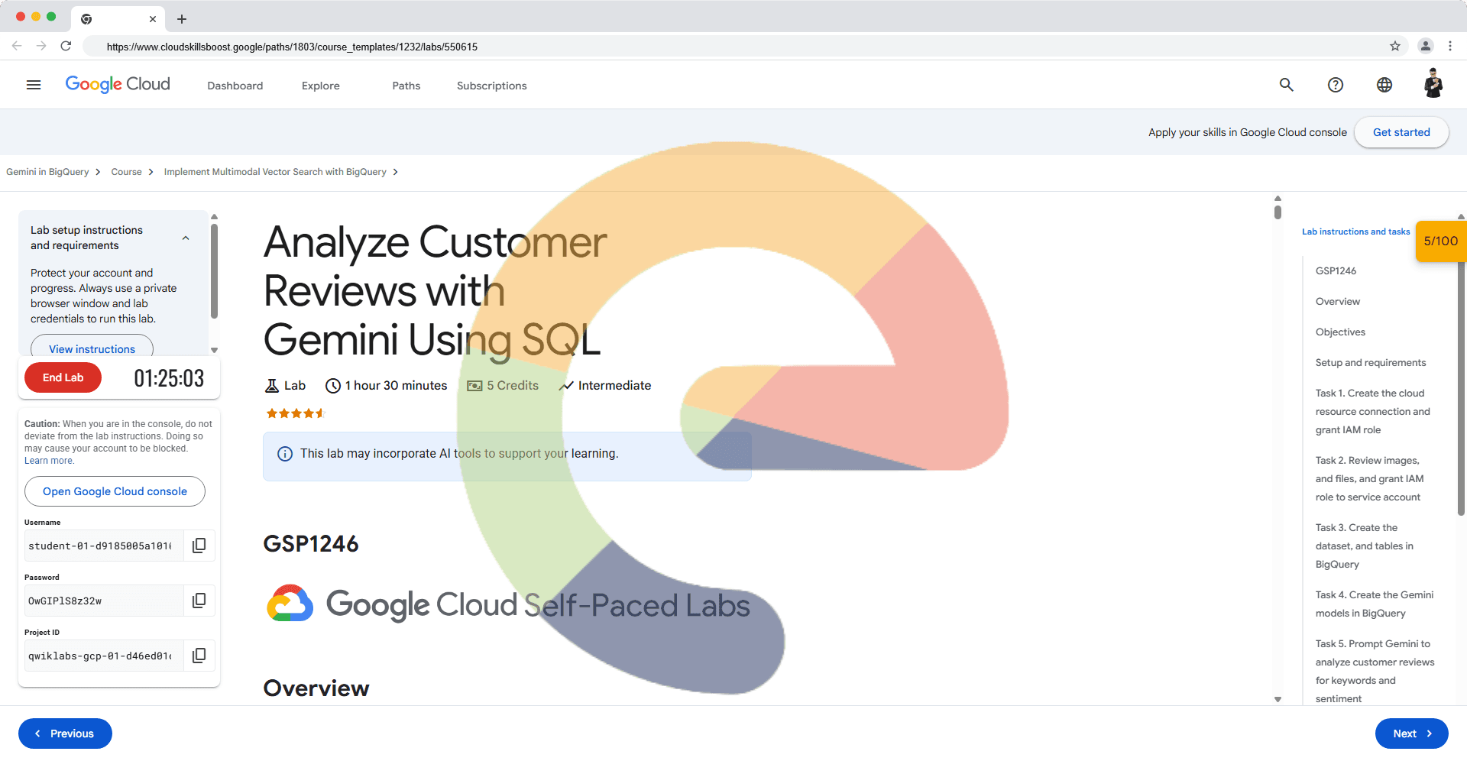The width and height of the screenshot is (1467, 761).
Task: Click Open Google Cloud console button
Action: [x=115, y=491]
